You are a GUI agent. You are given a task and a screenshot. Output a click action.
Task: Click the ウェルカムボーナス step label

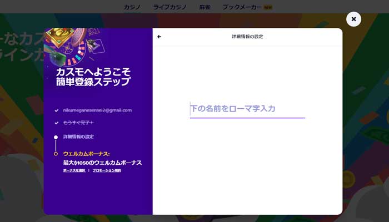tap(86, 154)
